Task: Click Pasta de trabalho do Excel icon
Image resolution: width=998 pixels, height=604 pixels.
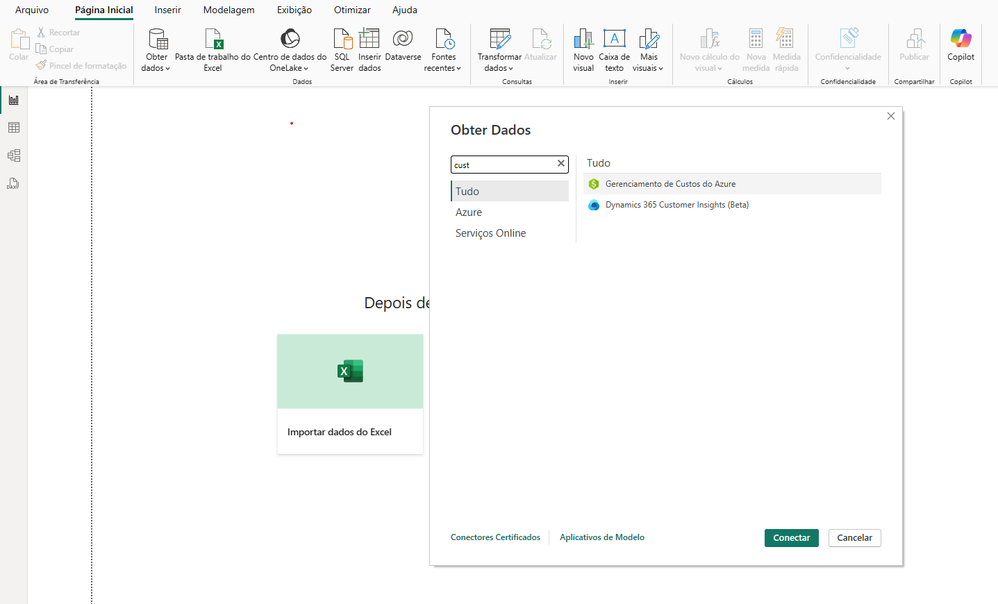Action: coord(213,39)
